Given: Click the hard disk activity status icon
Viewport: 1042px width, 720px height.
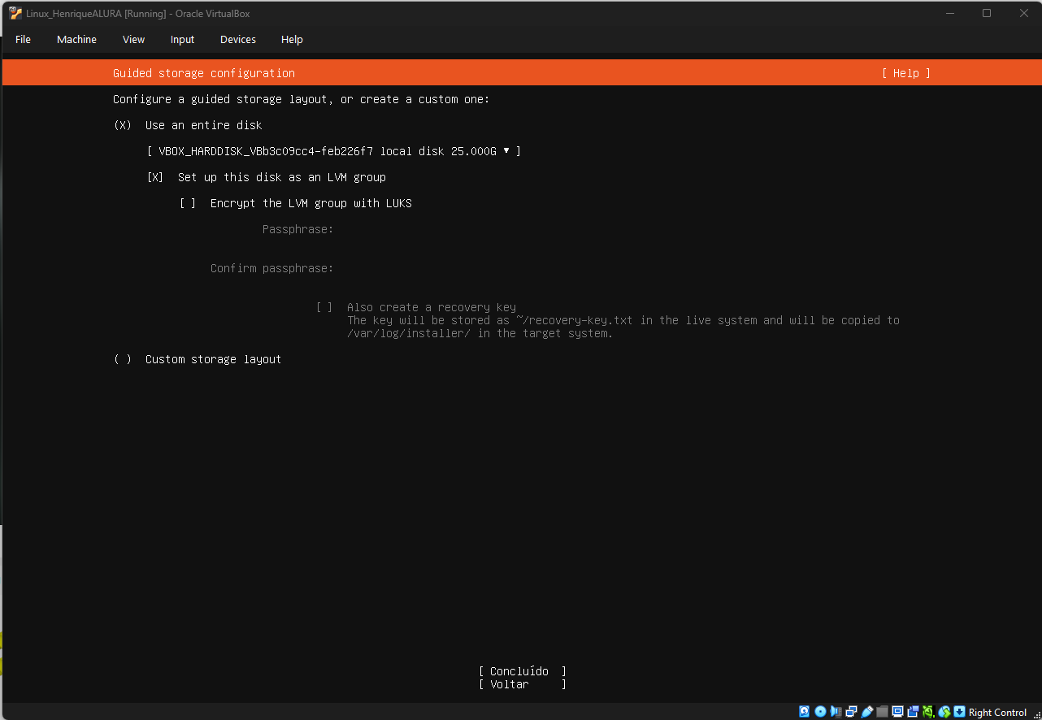Looking at the screenshot, I should click(x=805, y=712).
